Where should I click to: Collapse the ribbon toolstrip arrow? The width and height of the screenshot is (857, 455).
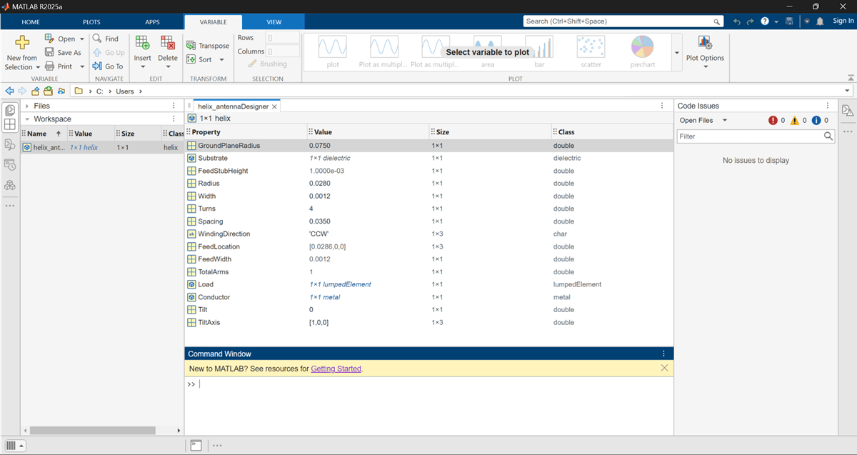click(849, 79)
